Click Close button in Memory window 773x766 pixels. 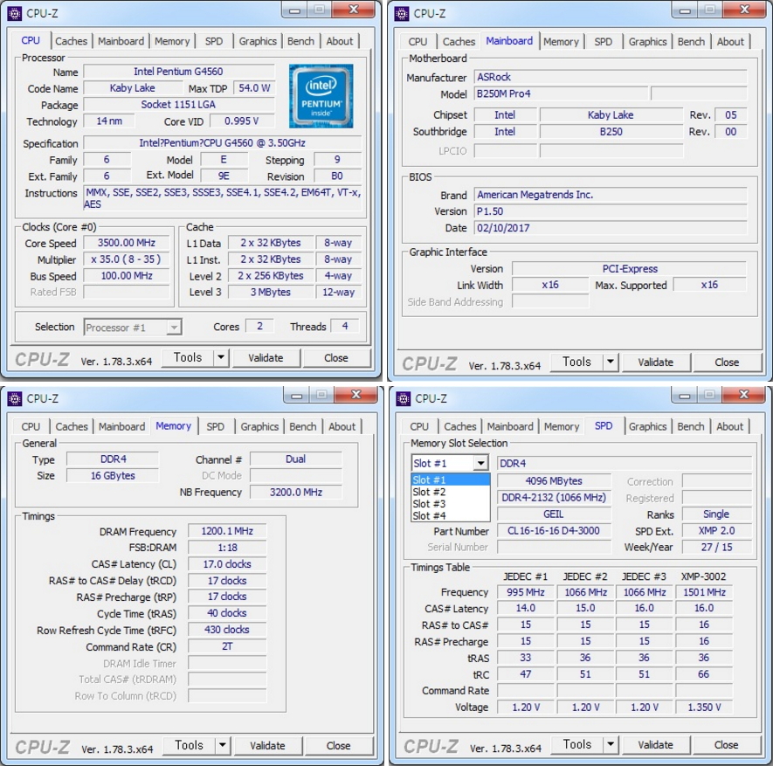(x=338, y=746)
